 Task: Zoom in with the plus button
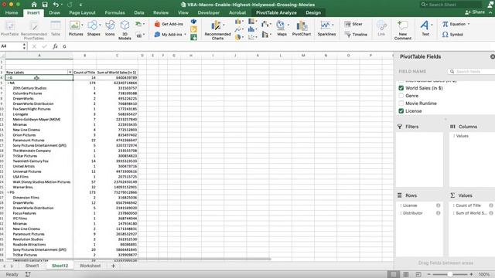471,275
